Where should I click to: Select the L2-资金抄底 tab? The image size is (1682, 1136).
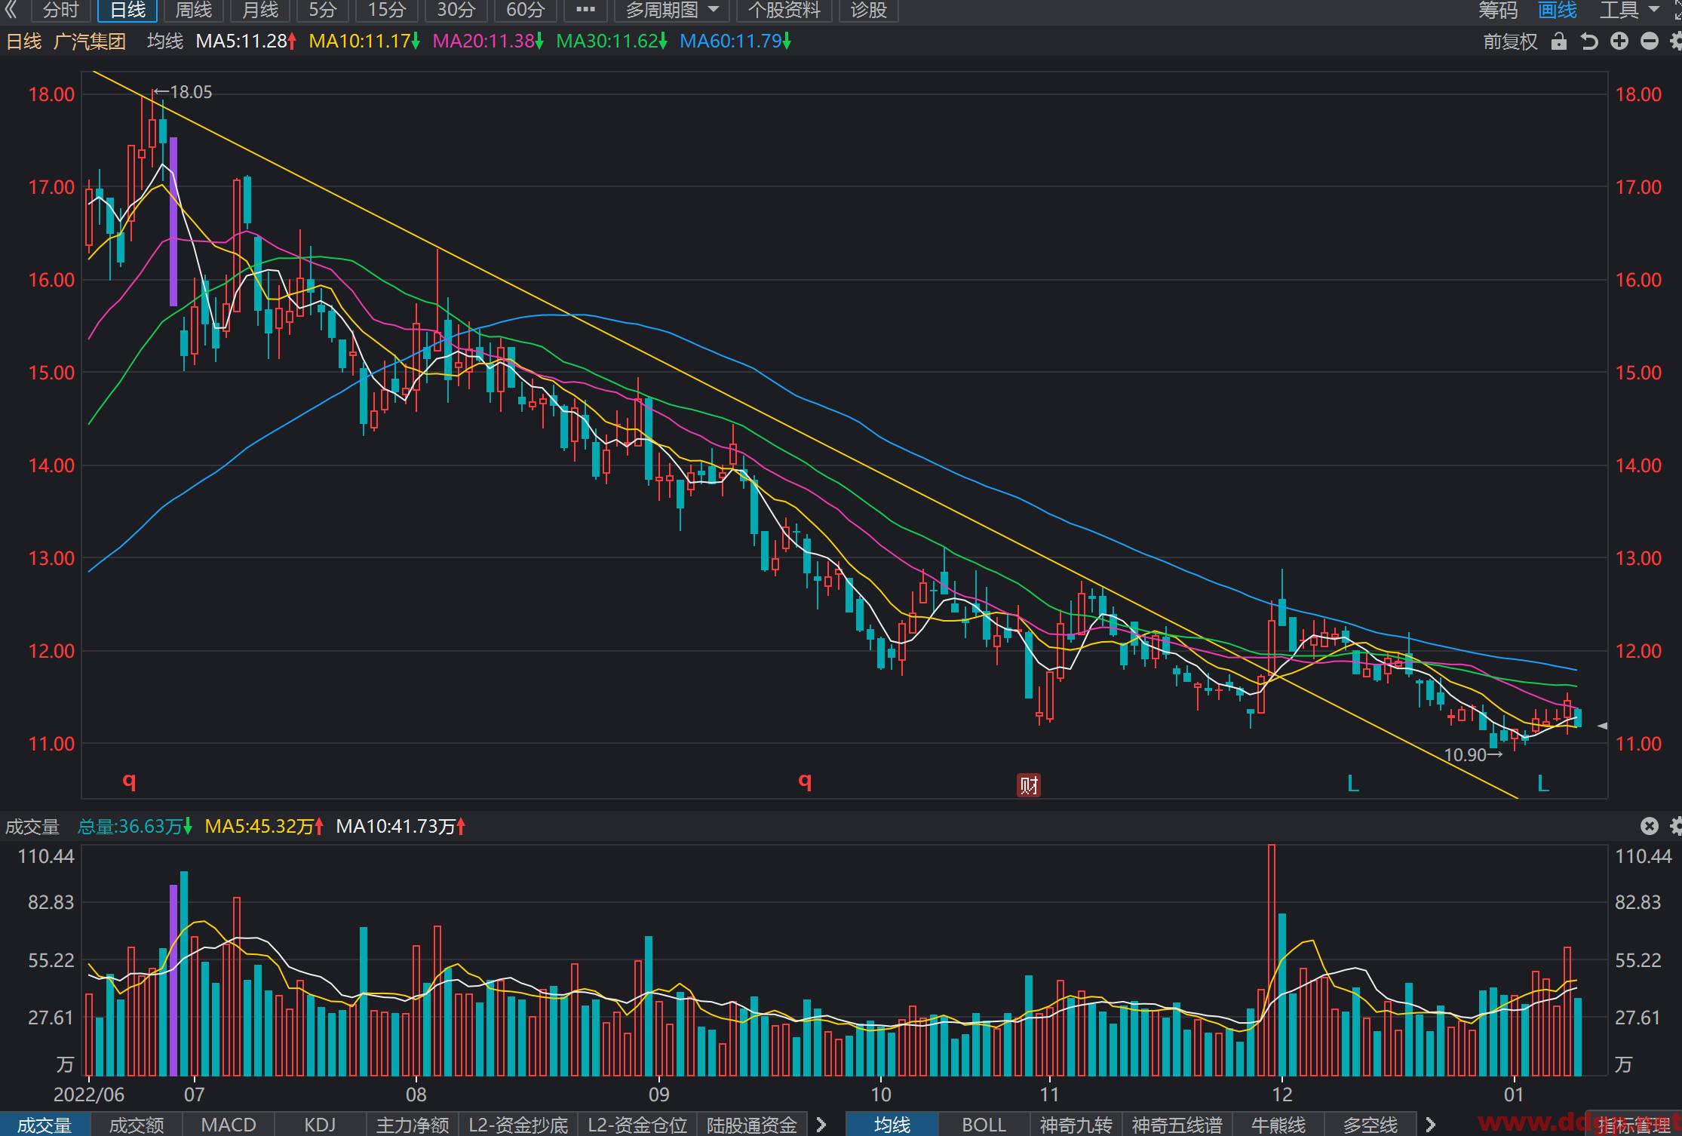tap(518, 1125)
